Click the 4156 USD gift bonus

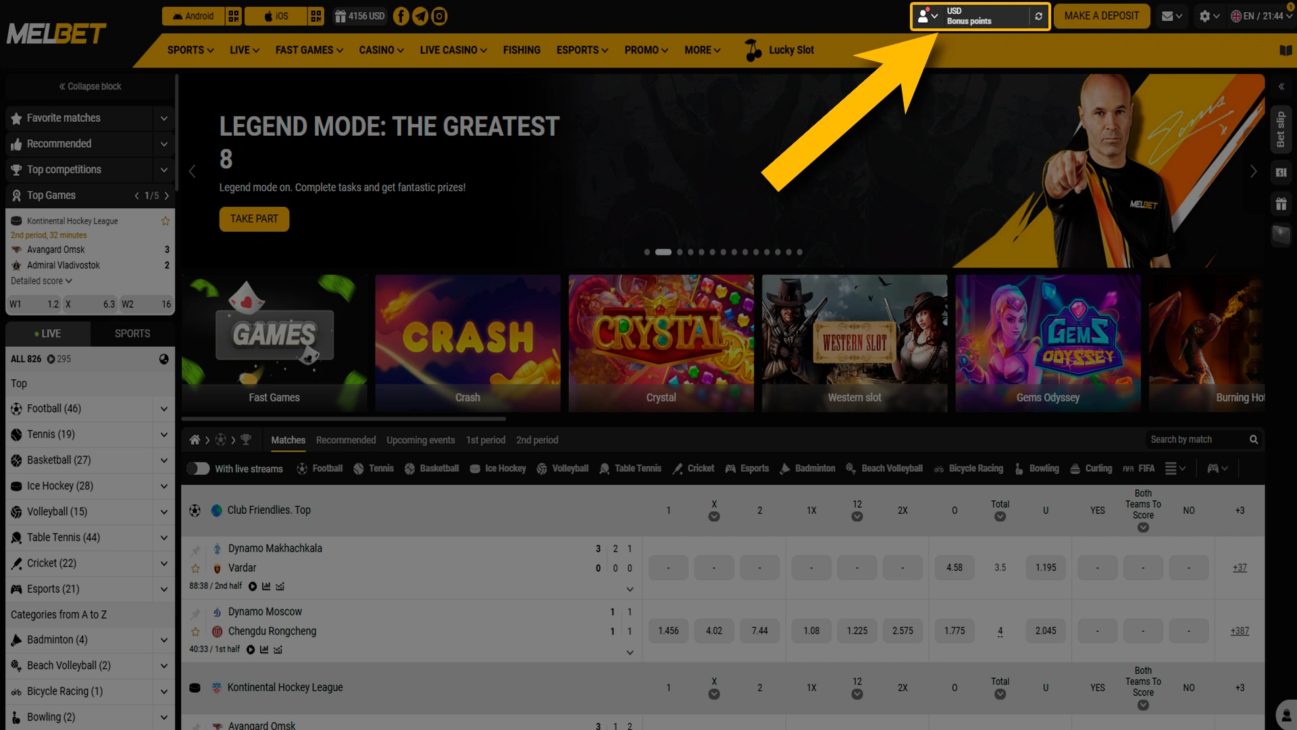point(359,16)
